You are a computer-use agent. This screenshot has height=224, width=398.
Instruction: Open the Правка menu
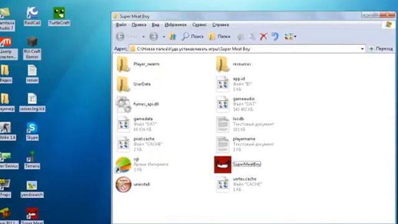click(139, 25)
